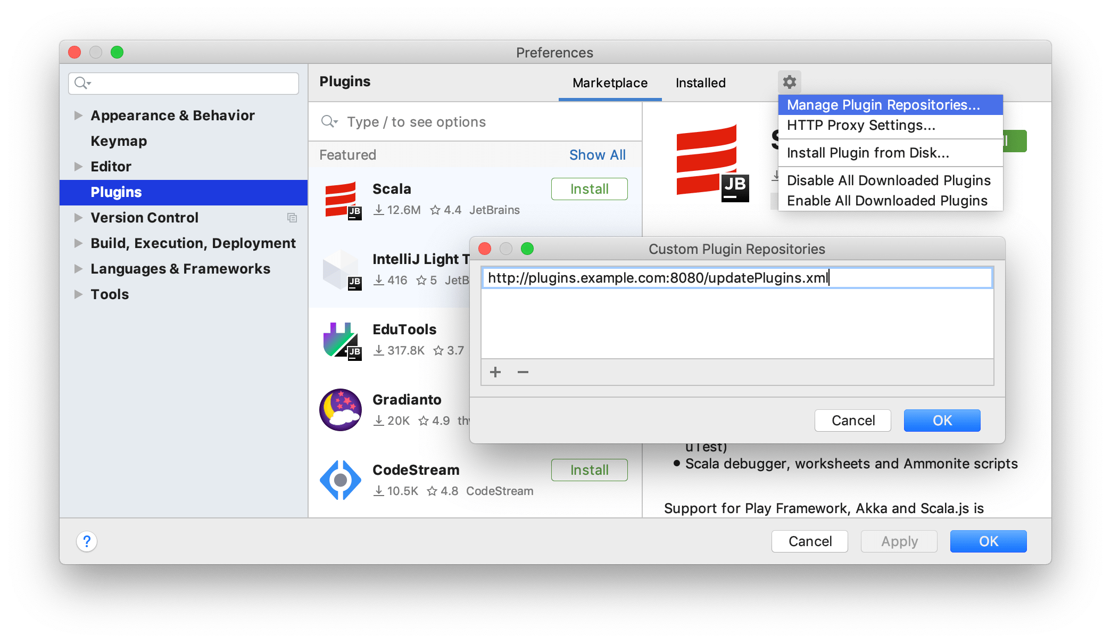This screenshot has width=1111, height=643.
Task: Select the Installed tab
Action: [701, 82]
